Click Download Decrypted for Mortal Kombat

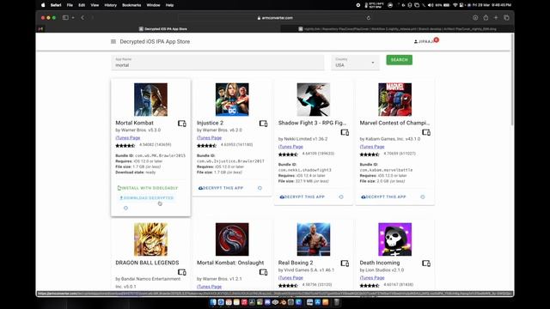tap(147, 198)
